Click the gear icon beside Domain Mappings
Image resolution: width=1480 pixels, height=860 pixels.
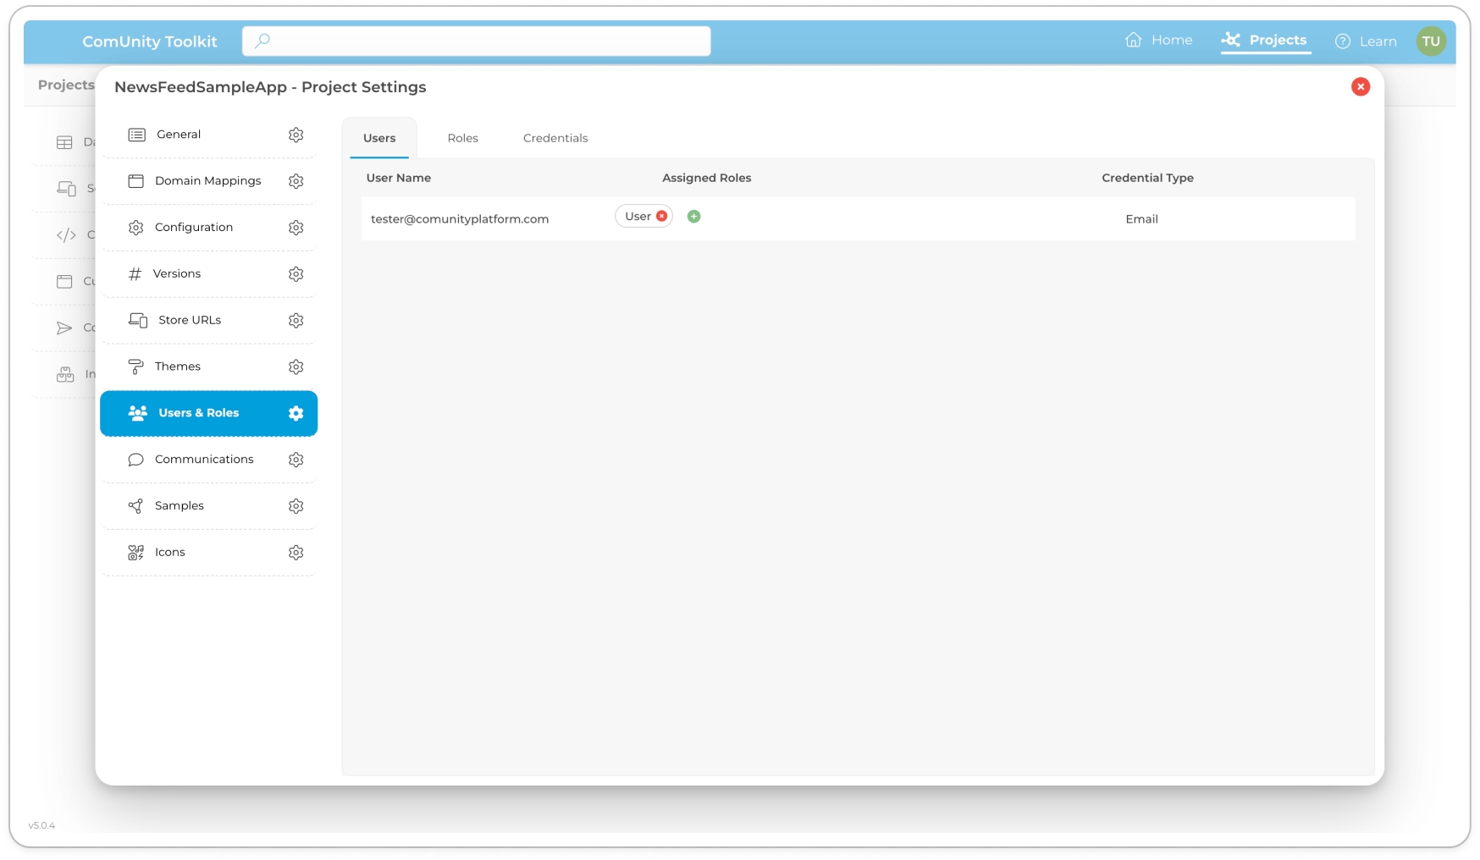[295, 181]
